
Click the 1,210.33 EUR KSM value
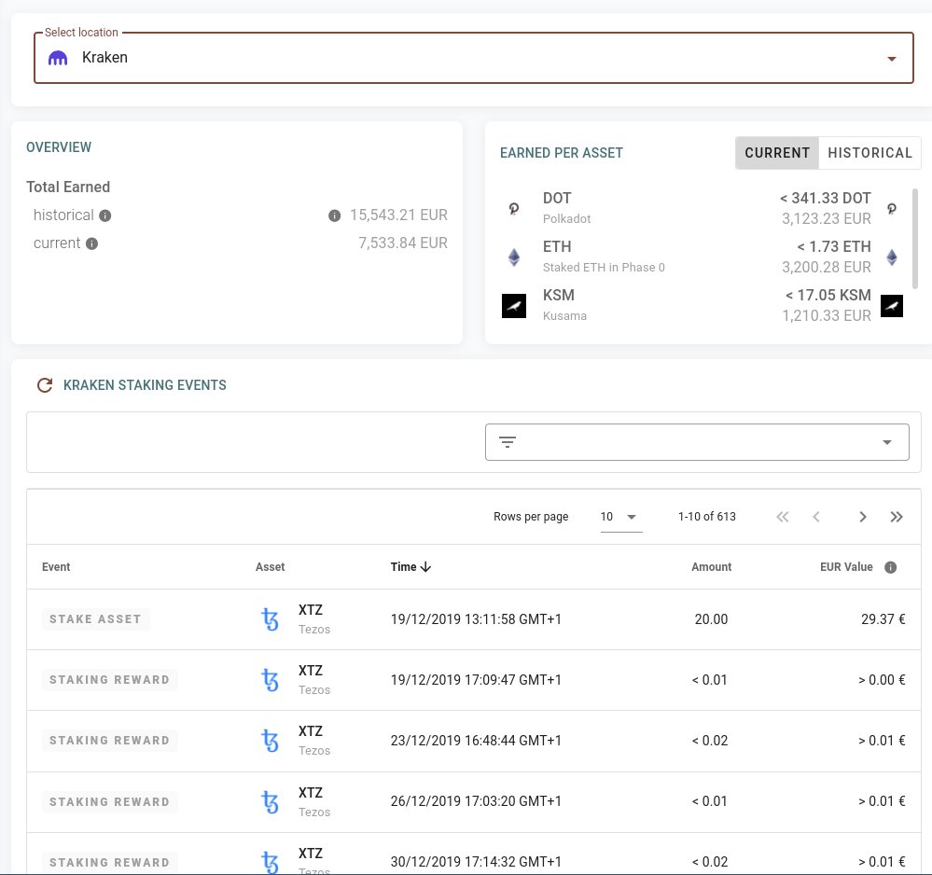[x=827, y=315]
